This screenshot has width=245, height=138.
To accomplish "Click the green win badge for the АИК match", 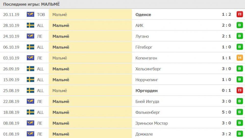I will [x=239, y=25].
